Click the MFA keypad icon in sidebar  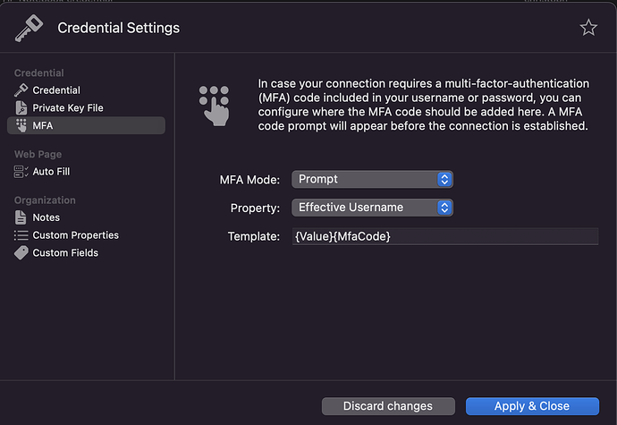21,125
